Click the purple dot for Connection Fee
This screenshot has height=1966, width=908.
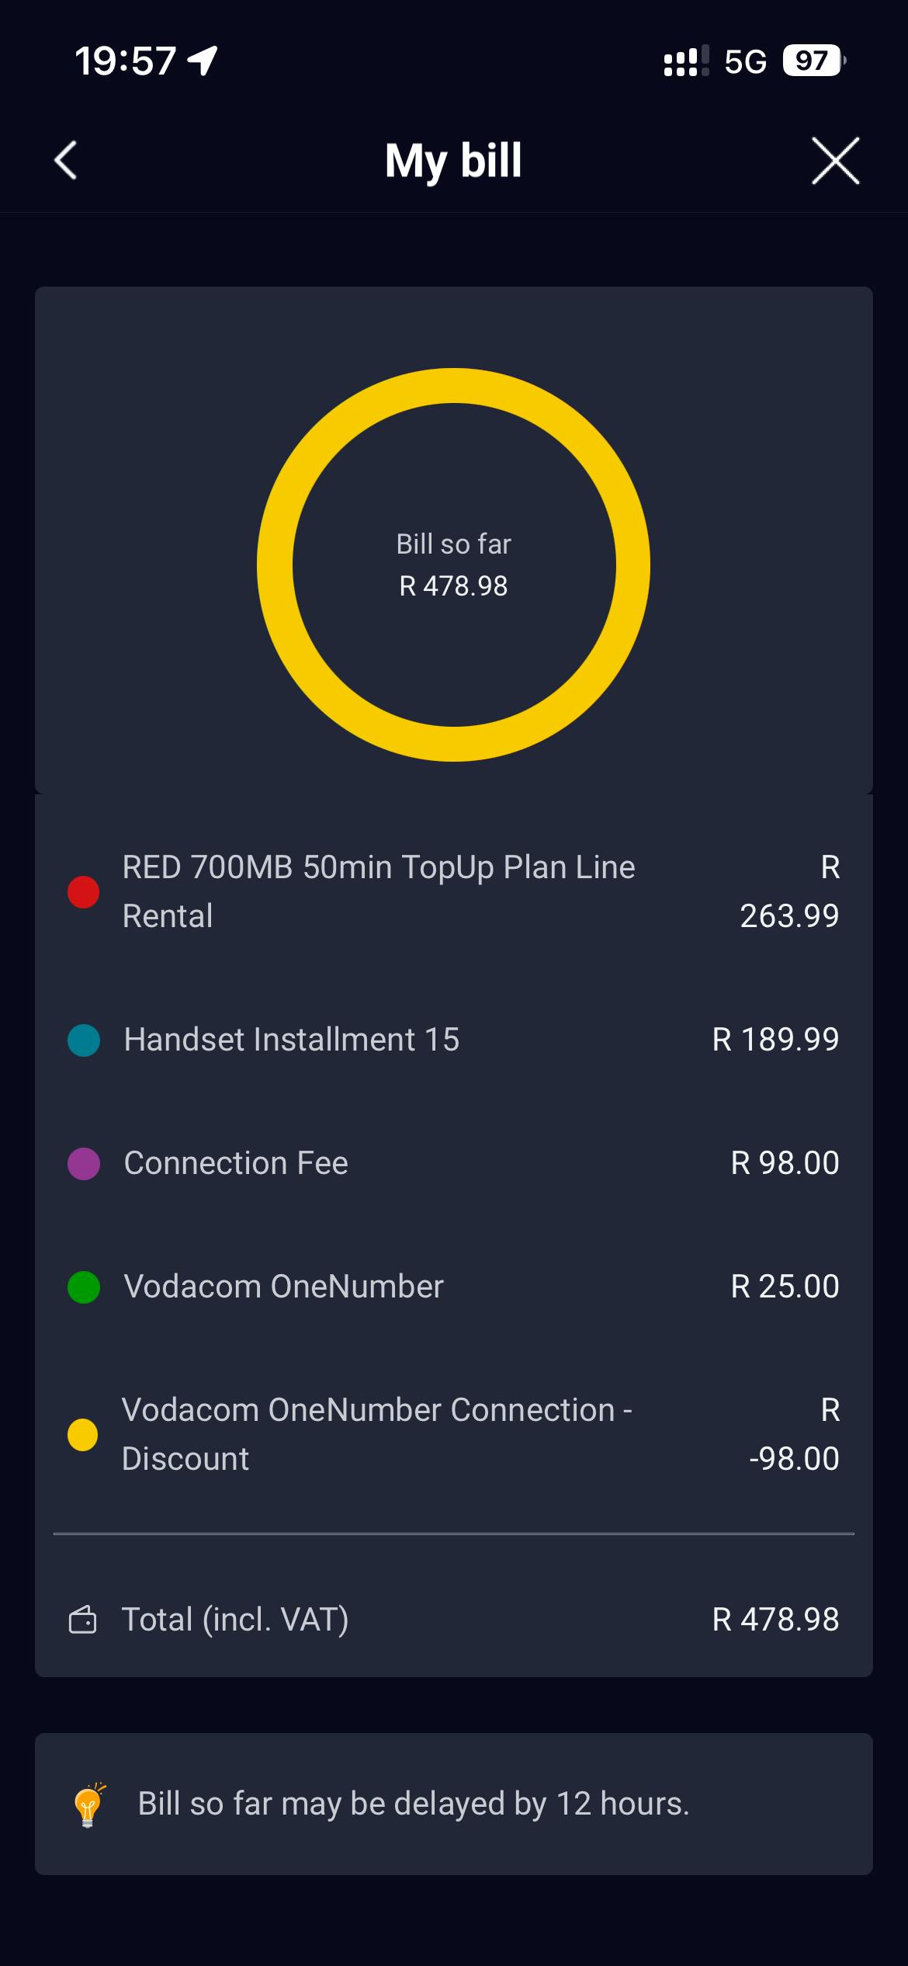pyautogui.click(x=84, y=1164)
